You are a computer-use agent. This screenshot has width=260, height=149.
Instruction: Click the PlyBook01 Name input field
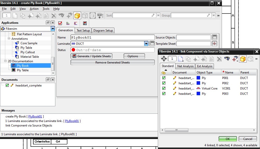point(112,37)
